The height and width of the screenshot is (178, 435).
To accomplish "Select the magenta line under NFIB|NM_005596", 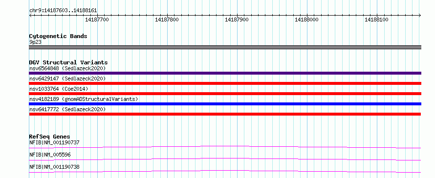I will pos(225,159).
